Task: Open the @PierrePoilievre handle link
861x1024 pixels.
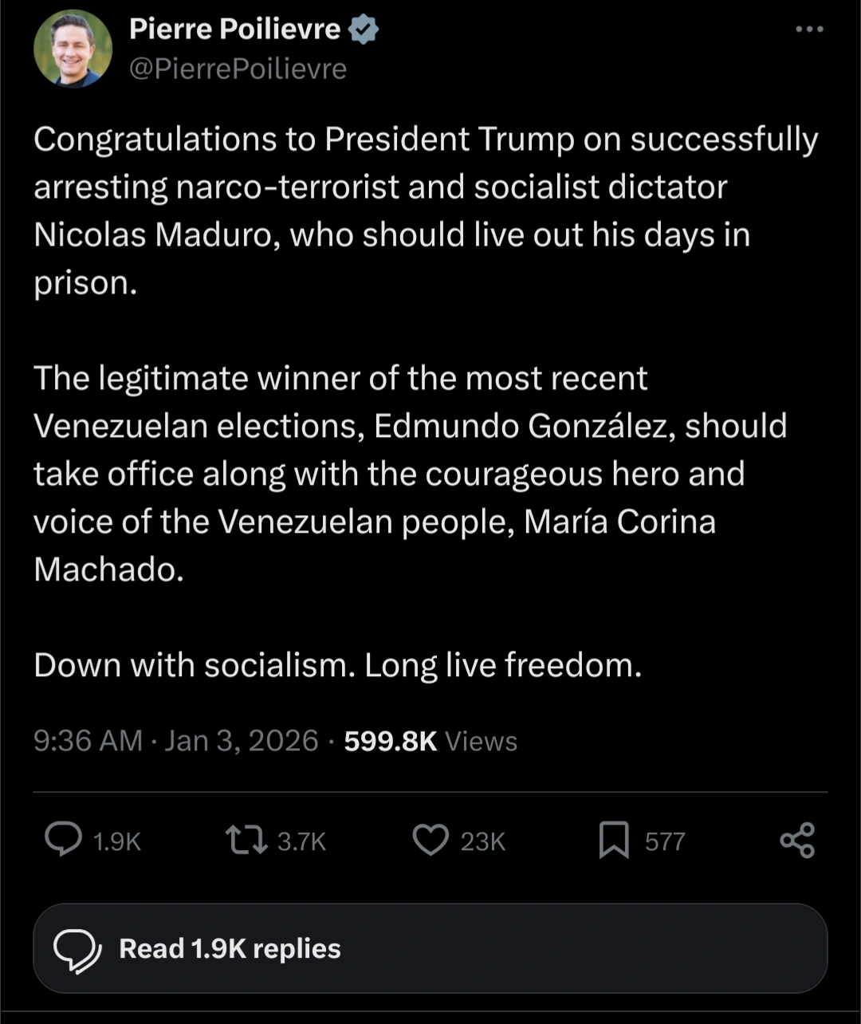Action: 238,69
